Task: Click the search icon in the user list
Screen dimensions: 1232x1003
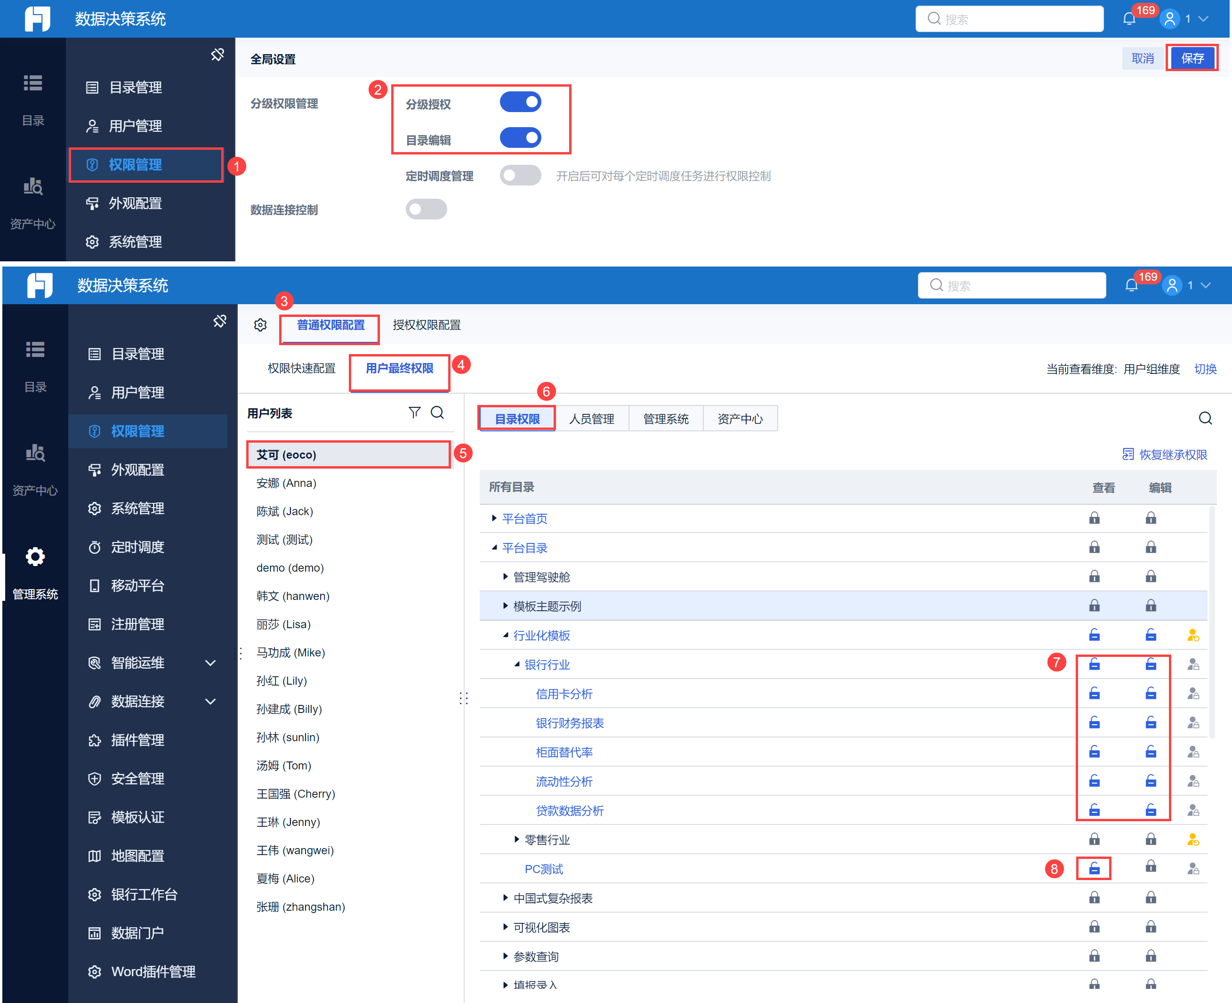Action: pos(438,413)
